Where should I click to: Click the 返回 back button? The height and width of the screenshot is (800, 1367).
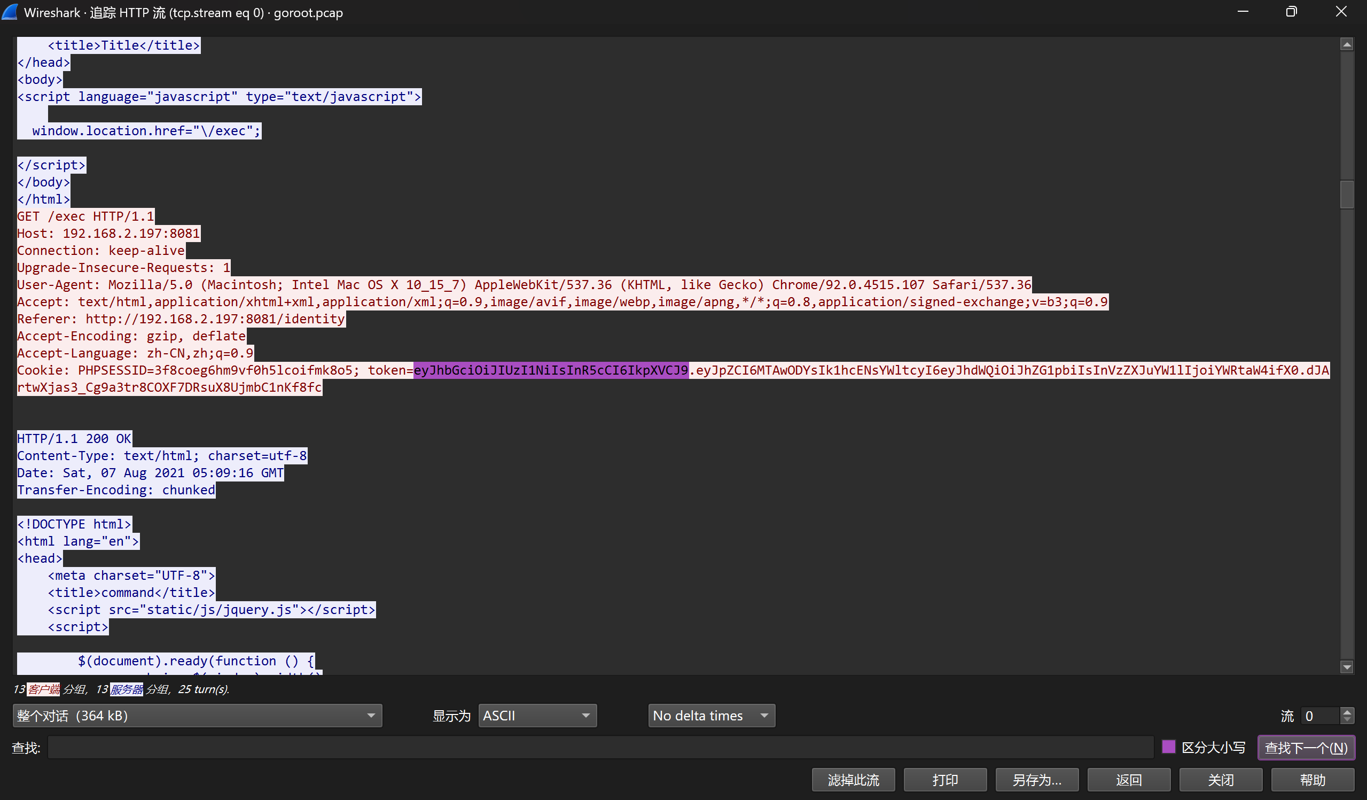pyautogui.click(x=1129, y=780)
